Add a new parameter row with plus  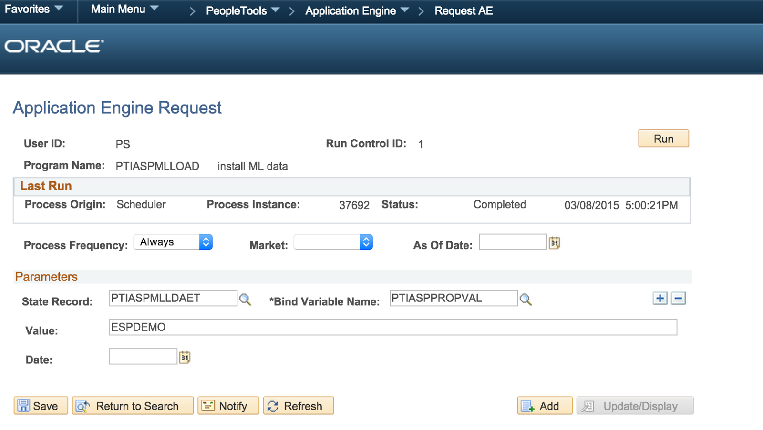(660, 299)
